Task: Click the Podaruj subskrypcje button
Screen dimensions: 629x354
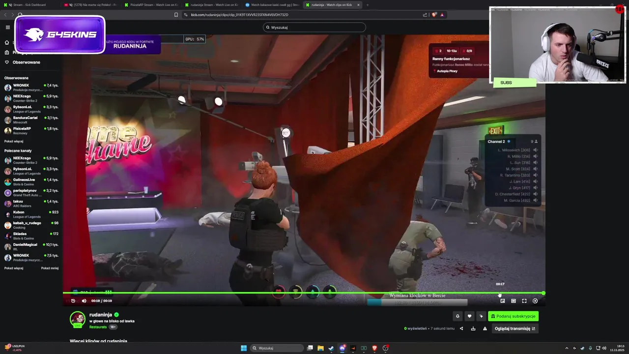Action: pyautogui.click(x=514, y=316)
